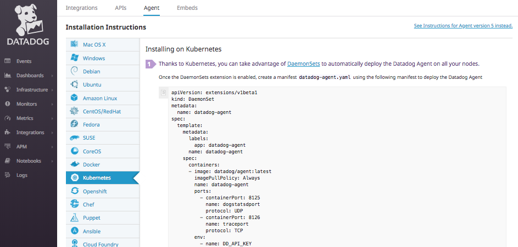Switch to the Integrations tab

pos(82,8)
